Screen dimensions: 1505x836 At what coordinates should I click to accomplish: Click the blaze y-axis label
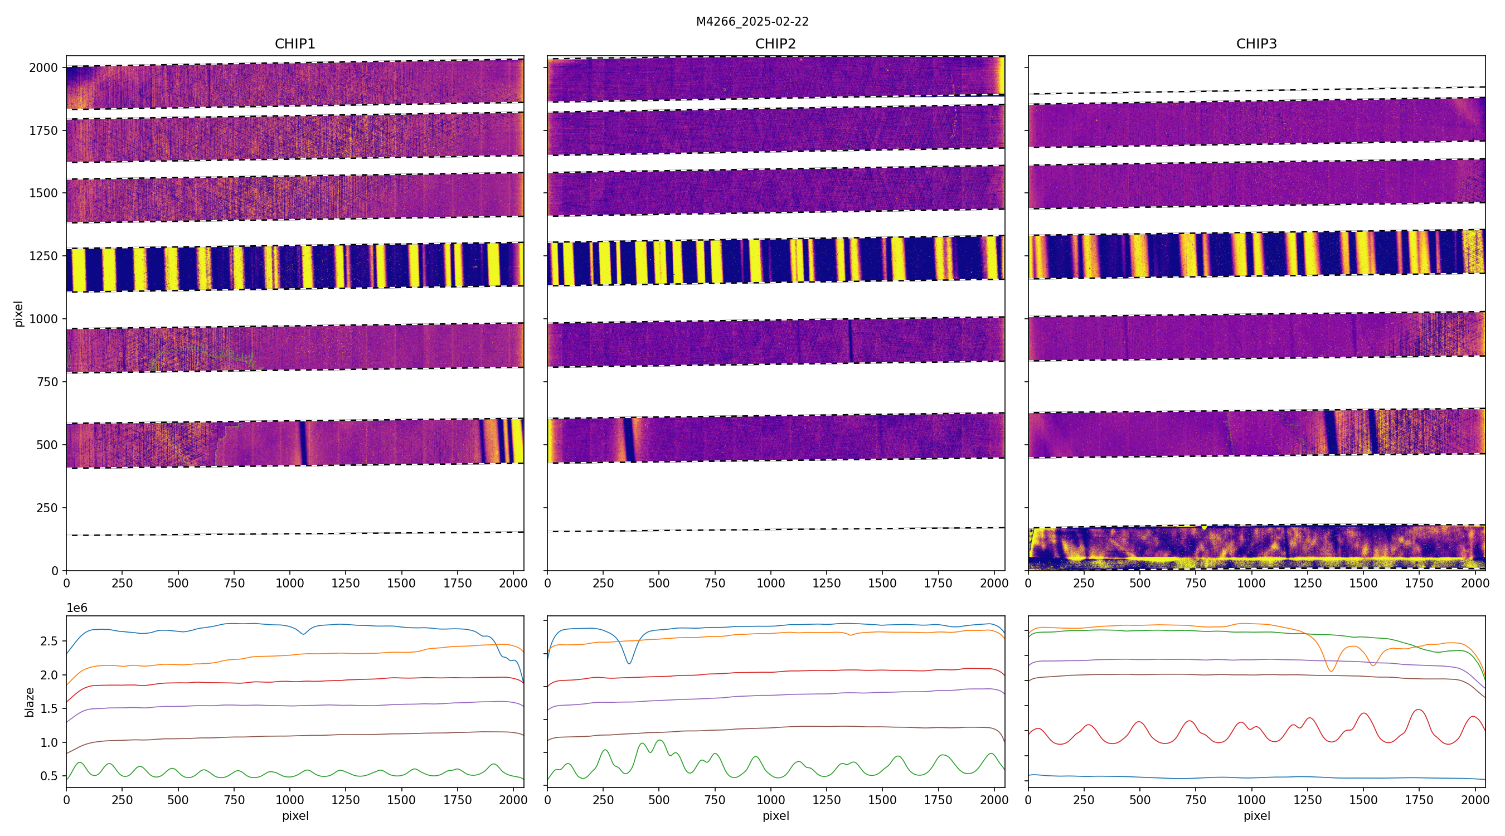[x=29, y=702]
